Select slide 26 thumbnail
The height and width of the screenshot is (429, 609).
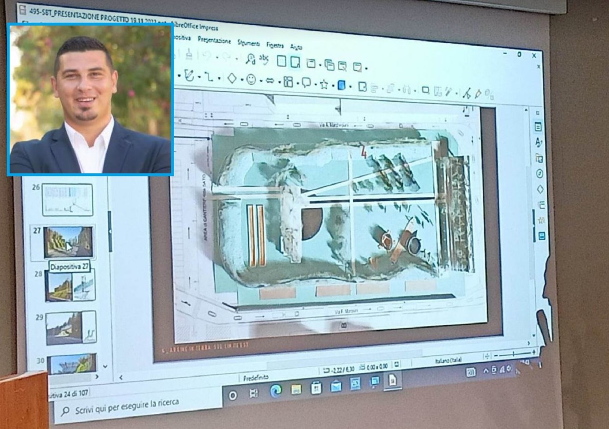pos(67,199)
